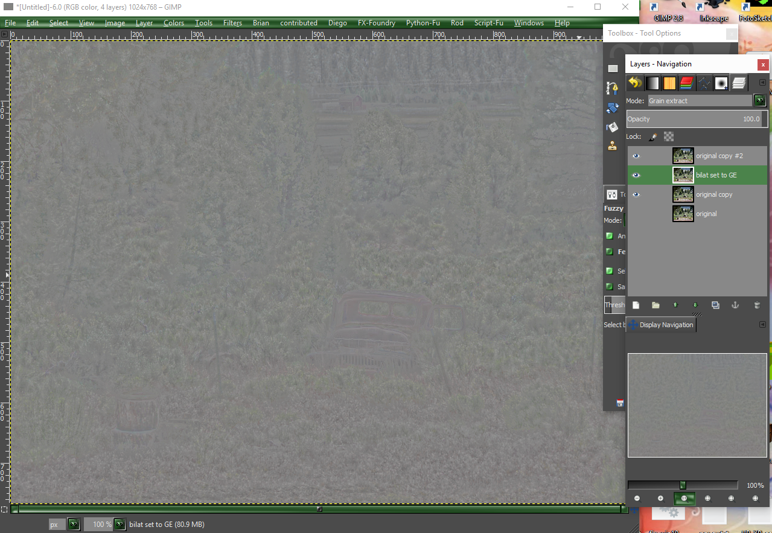Screen dimensions: 772x533
Task: Open the Colors menu
Action: pos(174,23)
